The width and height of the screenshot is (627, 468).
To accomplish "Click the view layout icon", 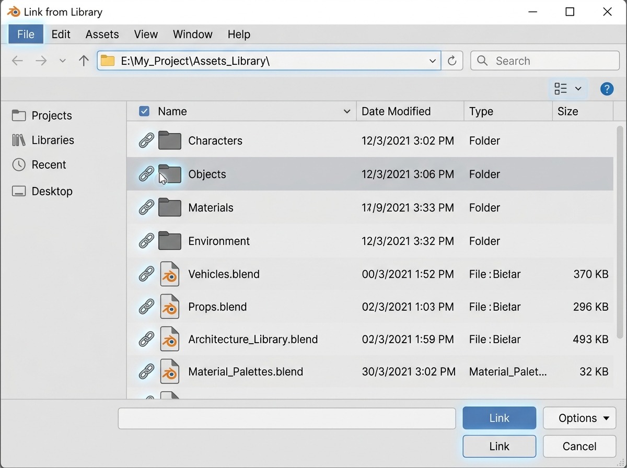I will pyautogui.click(x=561, y=89).
